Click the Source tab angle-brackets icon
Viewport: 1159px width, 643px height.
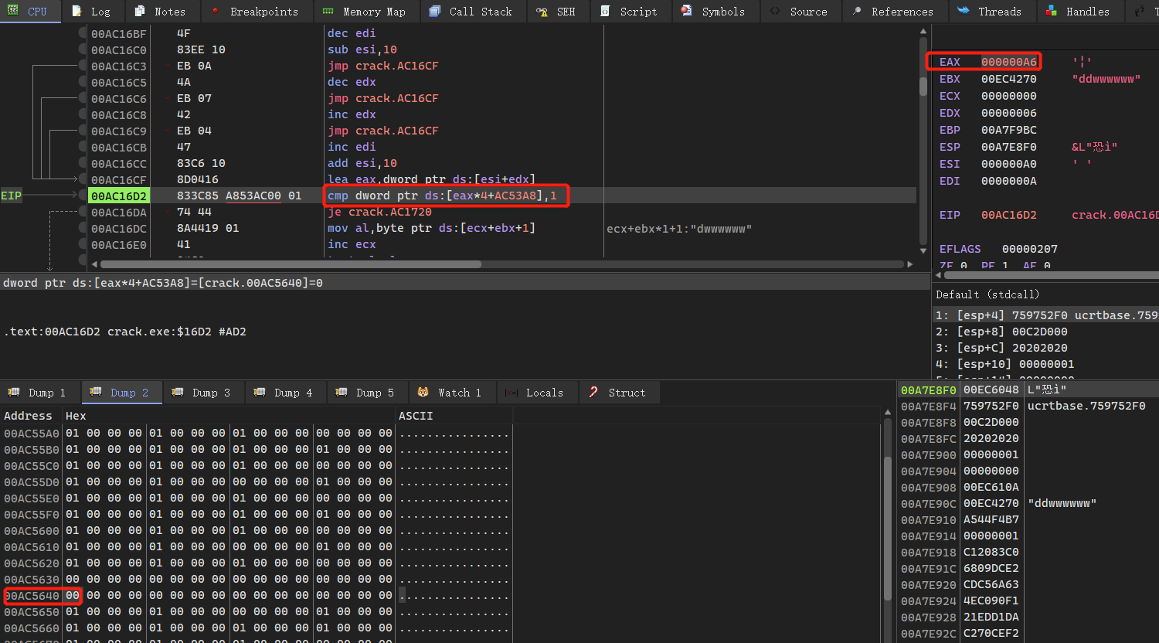coord(775,12)
